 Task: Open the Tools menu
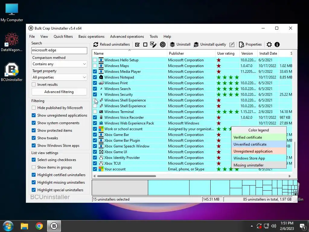154,37
